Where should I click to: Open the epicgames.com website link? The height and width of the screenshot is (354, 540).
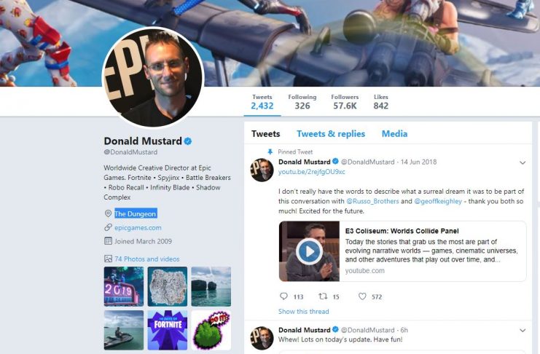(x=138, y=227)
